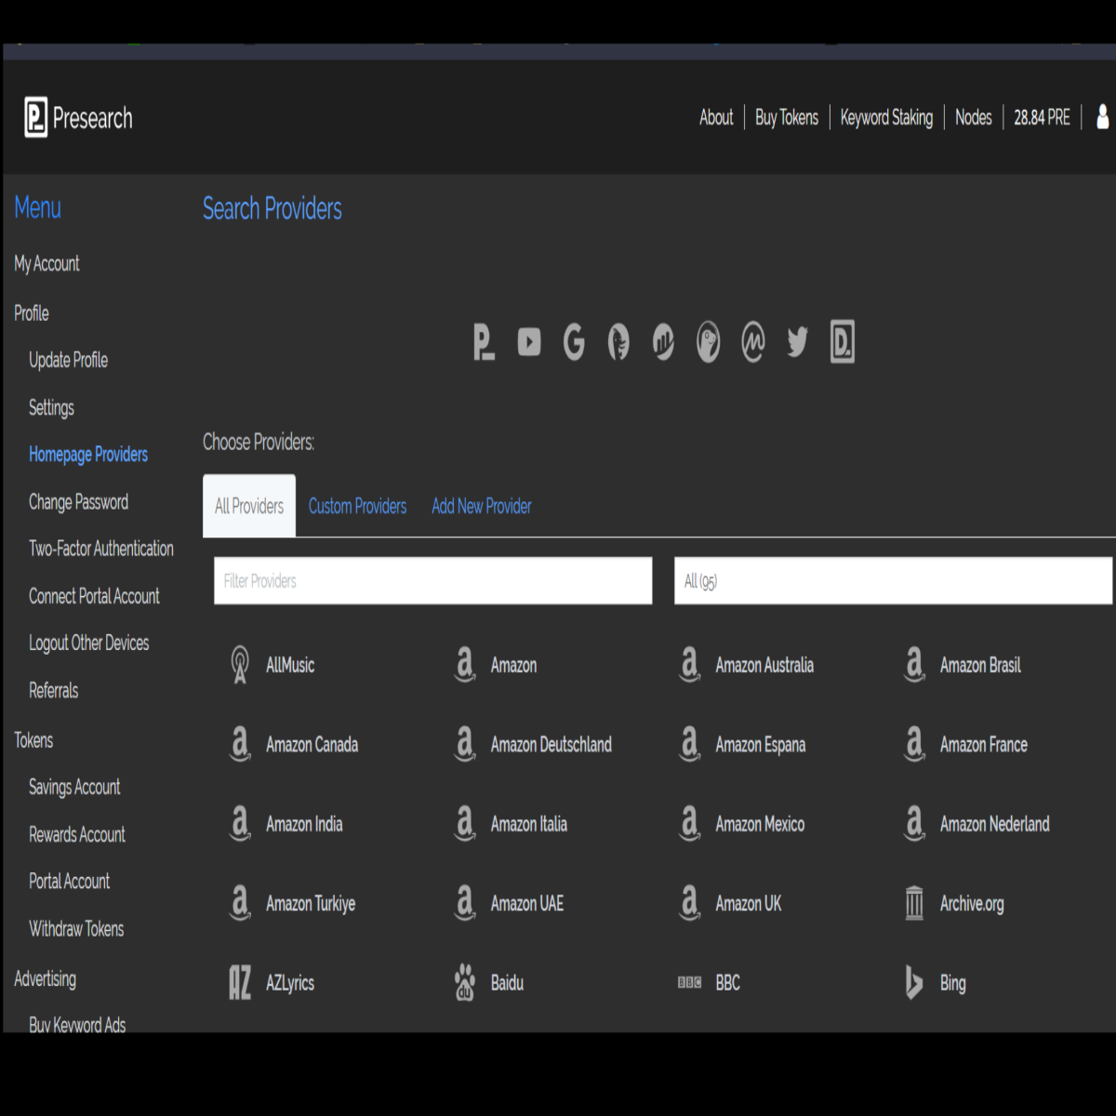Image resolution: width=1116 pixels, height=1116 pixels.
Task: Focus the Filter Providers input field
Action: coord(432,581)
